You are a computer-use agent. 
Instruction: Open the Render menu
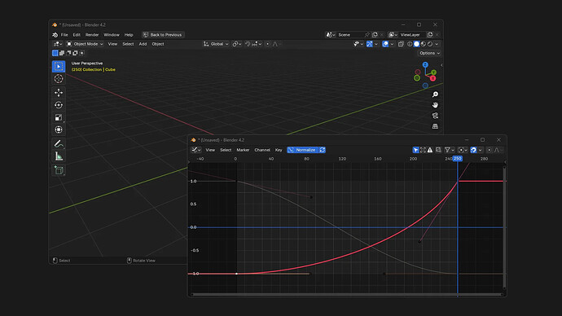92,35
